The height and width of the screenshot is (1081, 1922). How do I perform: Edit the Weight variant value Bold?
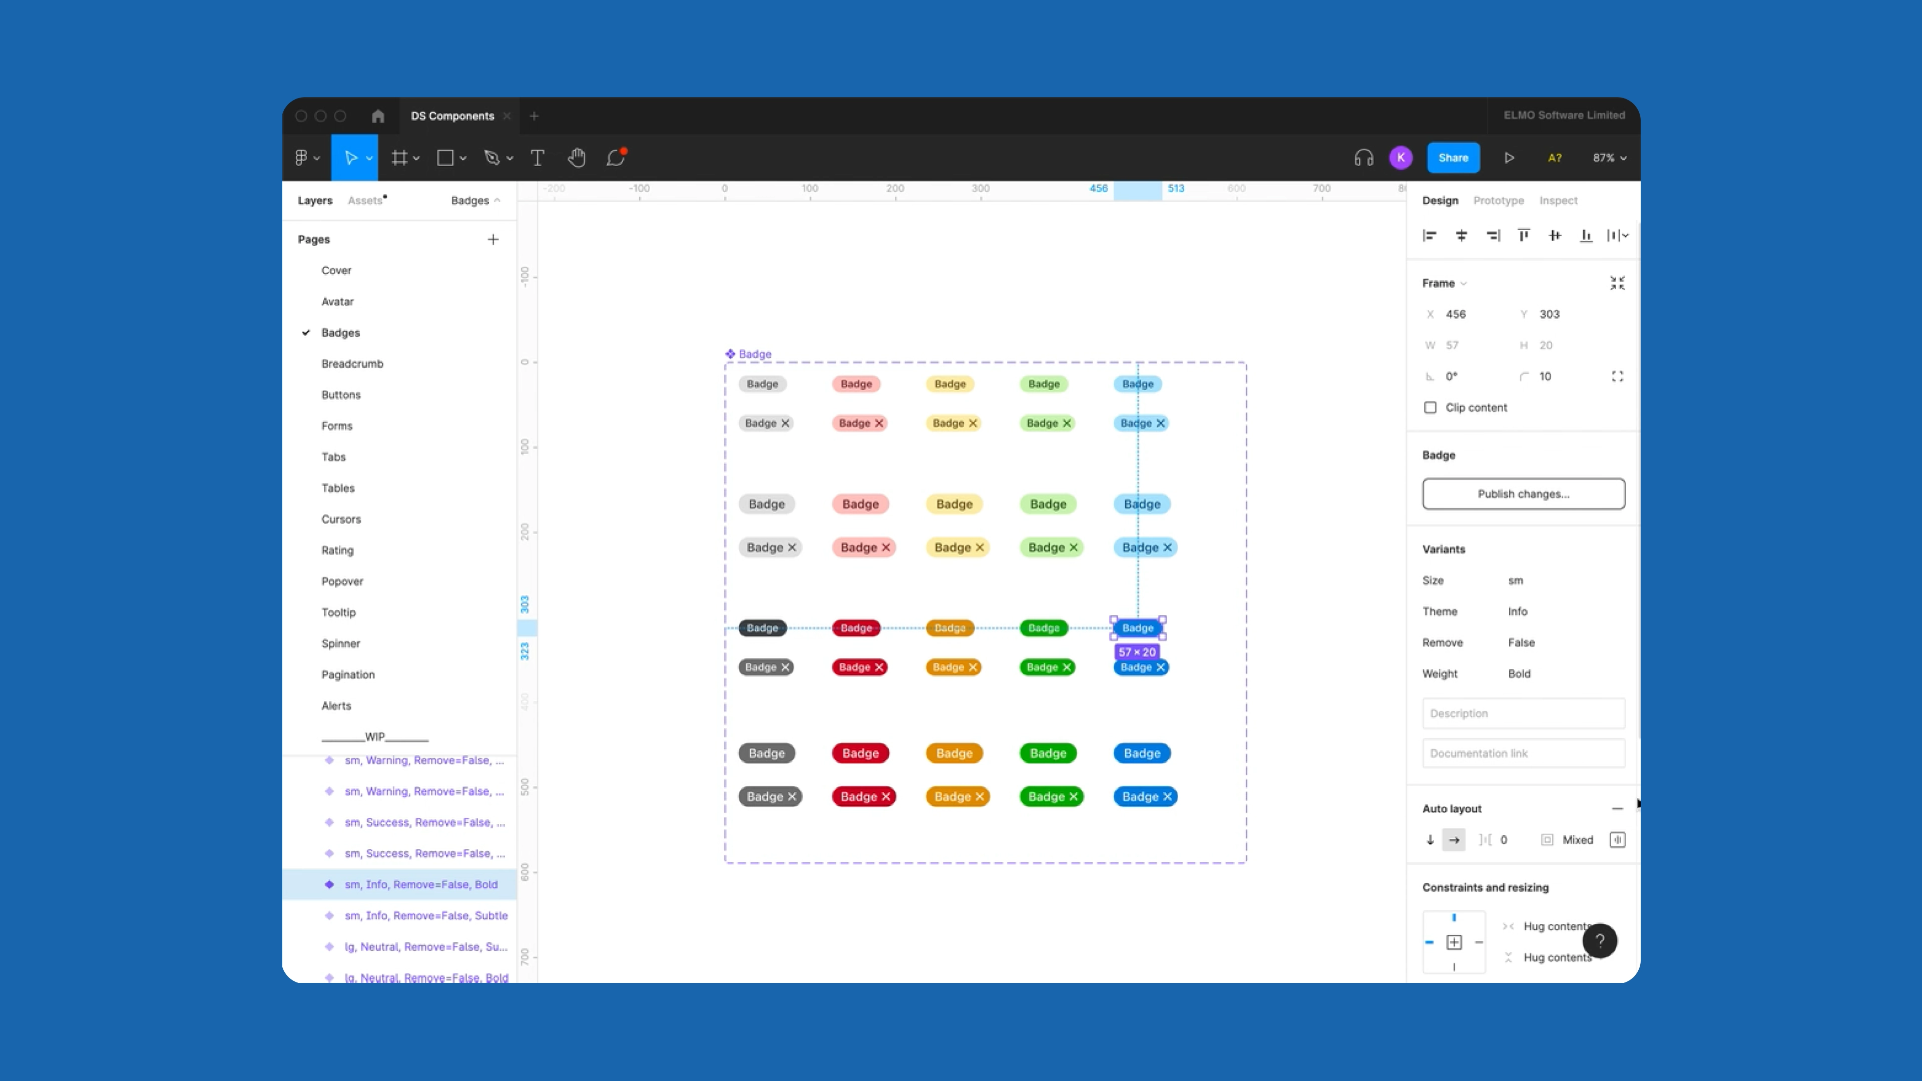click(1519, 674)
